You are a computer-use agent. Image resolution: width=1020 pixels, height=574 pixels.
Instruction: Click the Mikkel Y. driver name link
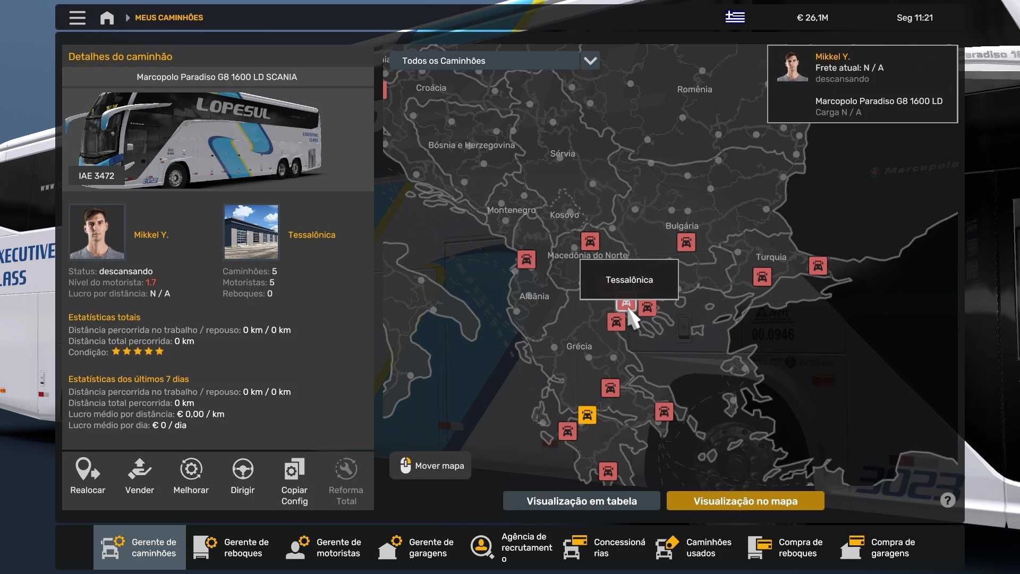tap(151, 235)
